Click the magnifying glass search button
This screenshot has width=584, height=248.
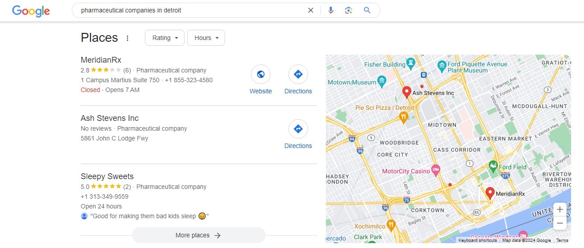pyautogui.click(x=367, y=10)
